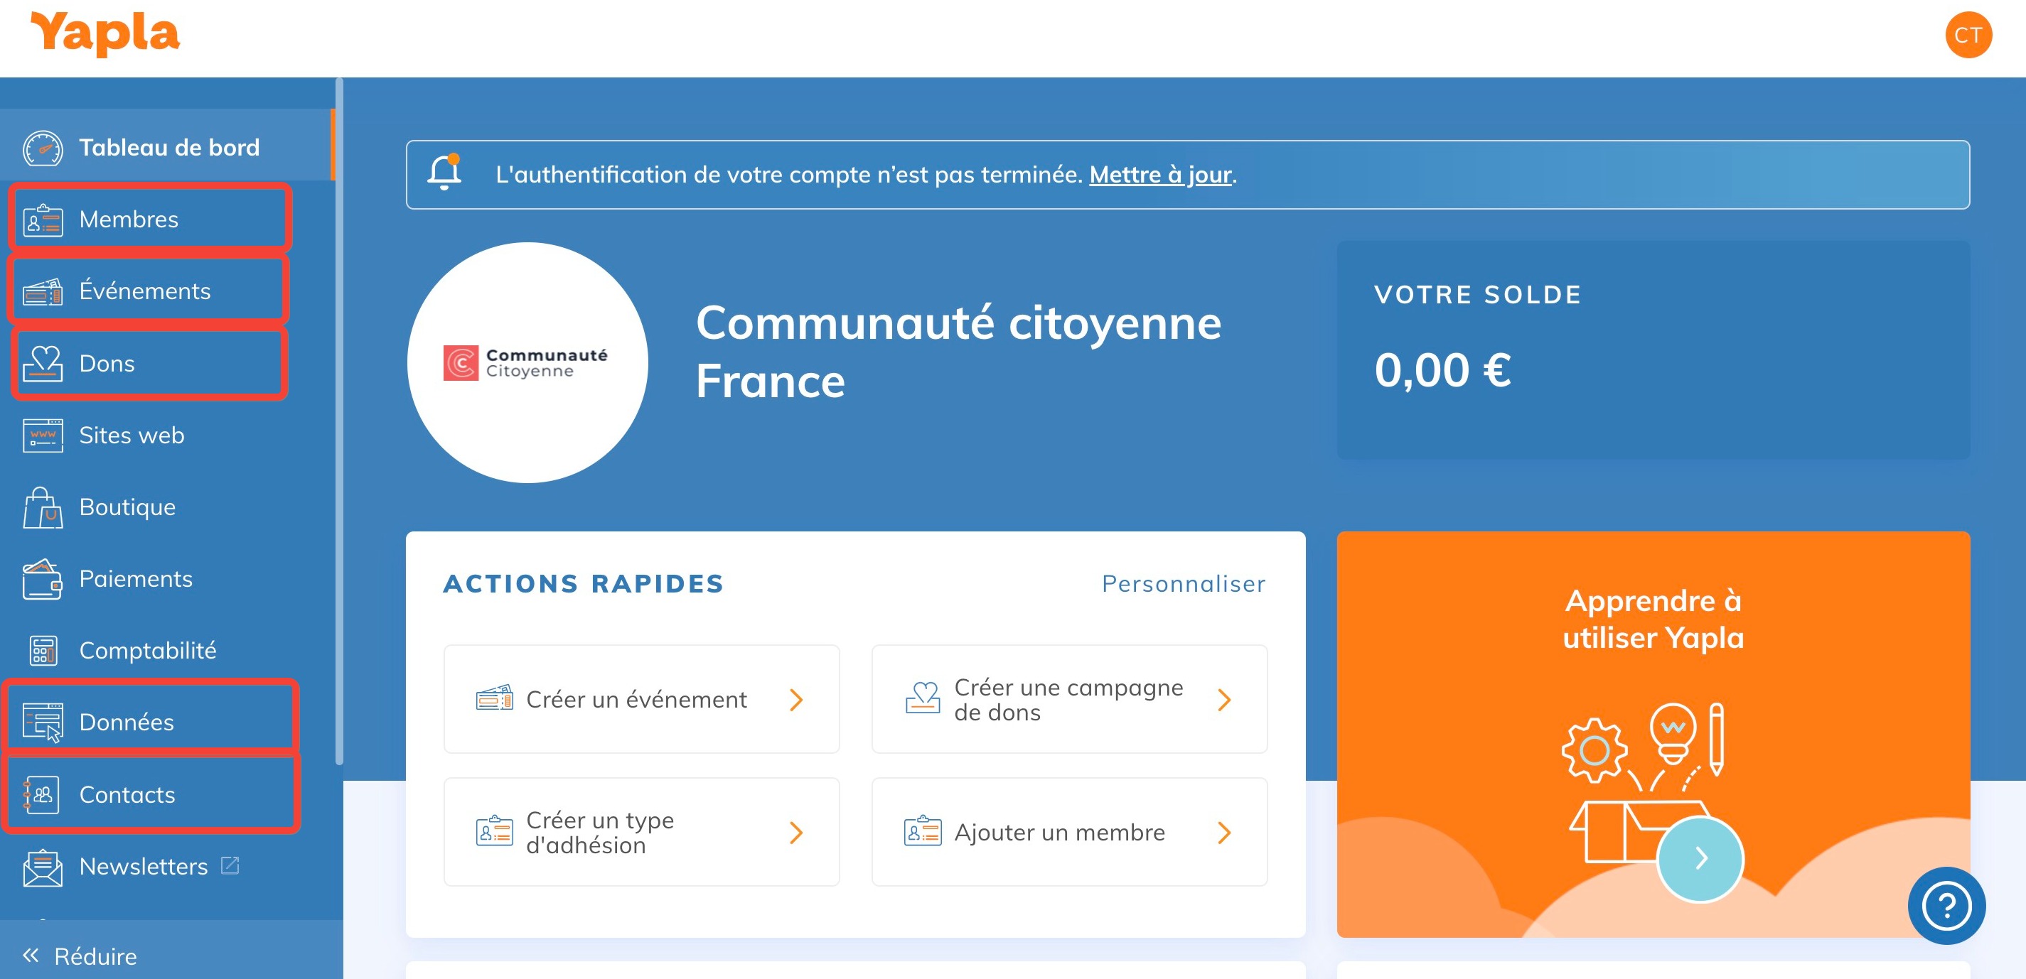Click the heart icon in Créer une campagne
2026x979 pixels.
(923, 698)
